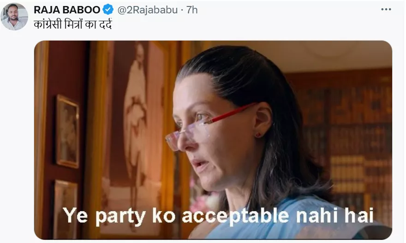Click the red earring in the image
Image resolution: width=406 pixels, height=243 pixels.
258,135
